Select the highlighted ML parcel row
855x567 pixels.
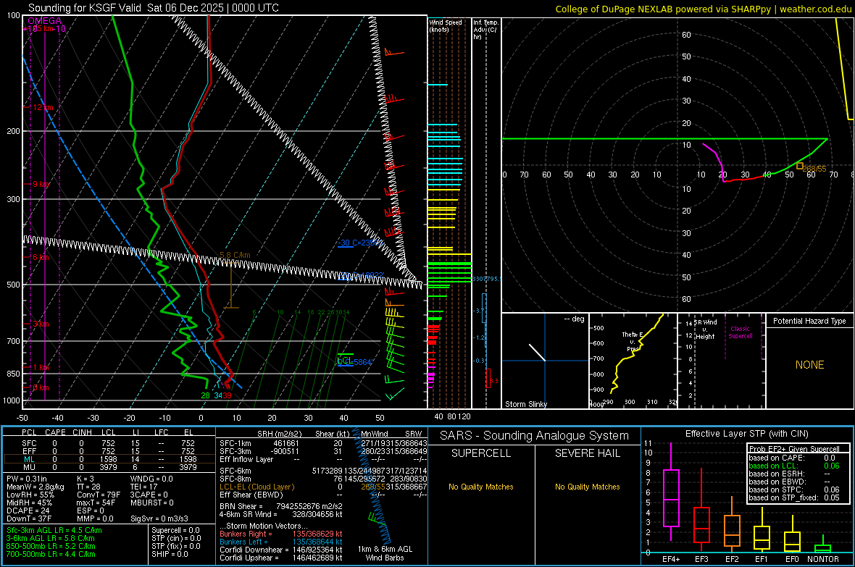109,459
